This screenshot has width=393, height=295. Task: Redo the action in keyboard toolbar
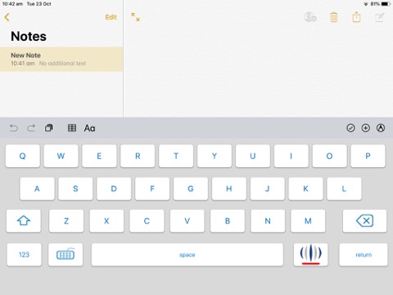coord(31,128)
